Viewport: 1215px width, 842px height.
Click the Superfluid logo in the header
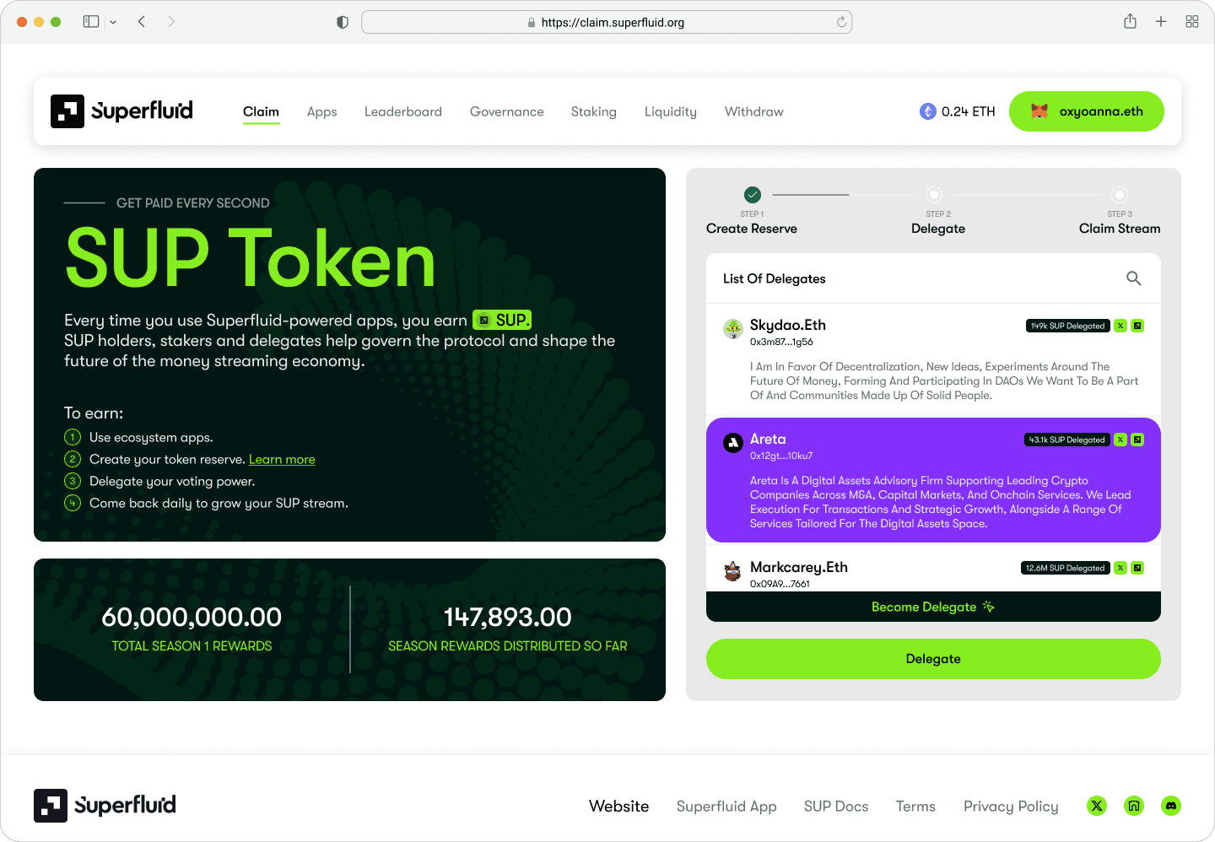(x=121, y=111)
